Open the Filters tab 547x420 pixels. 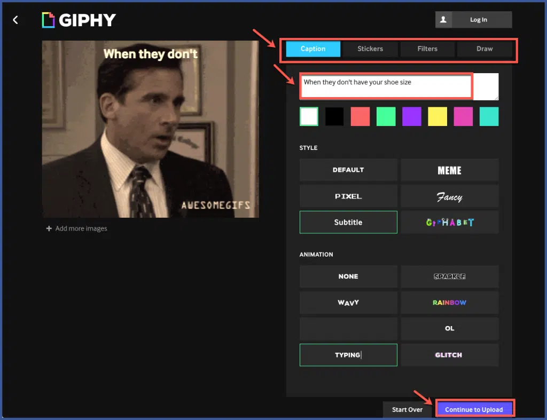tap(427, 49)
